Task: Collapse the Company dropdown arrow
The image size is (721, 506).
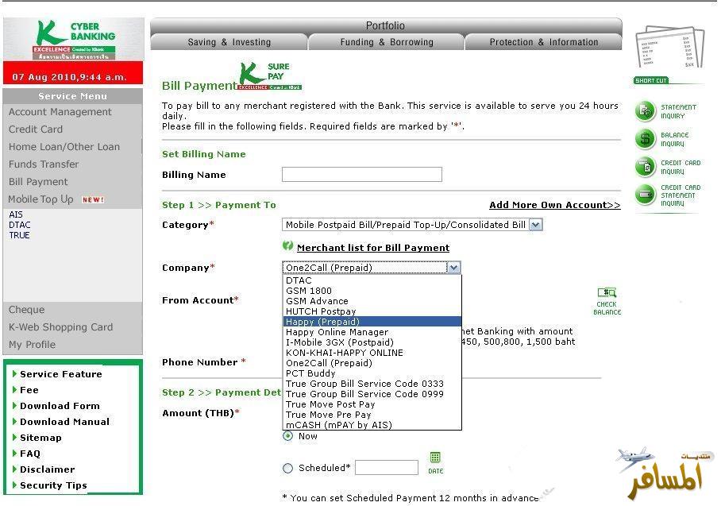Action: (x=453, y=268)
